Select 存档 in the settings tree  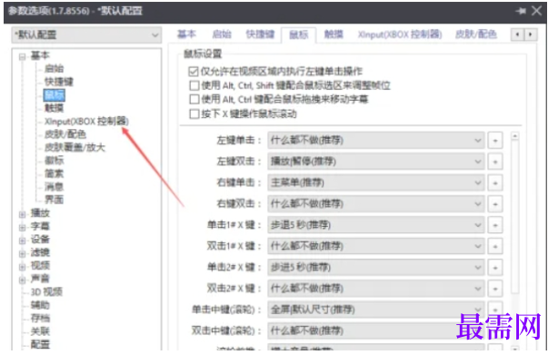tap(40, 319)
